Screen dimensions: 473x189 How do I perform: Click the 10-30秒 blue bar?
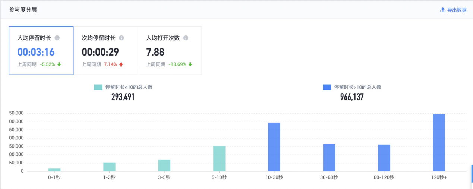click(x=274, y=147)
